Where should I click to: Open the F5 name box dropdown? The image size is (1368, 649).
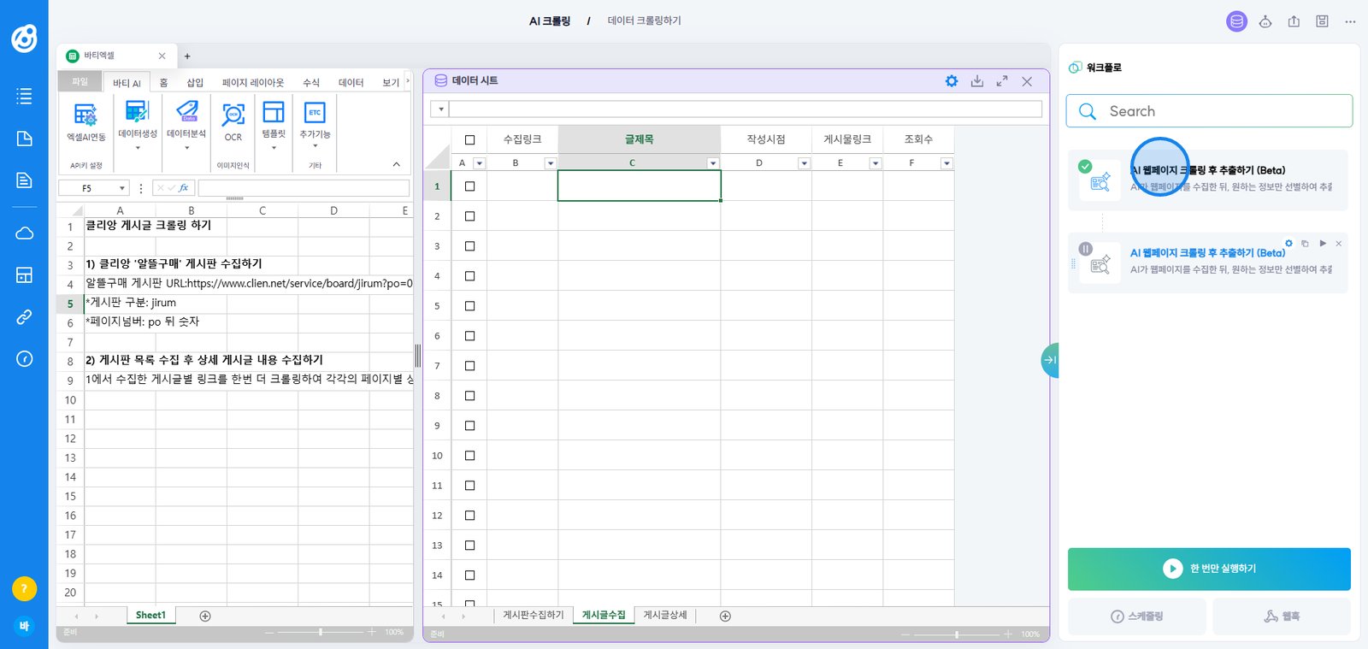tap(121, 188)
